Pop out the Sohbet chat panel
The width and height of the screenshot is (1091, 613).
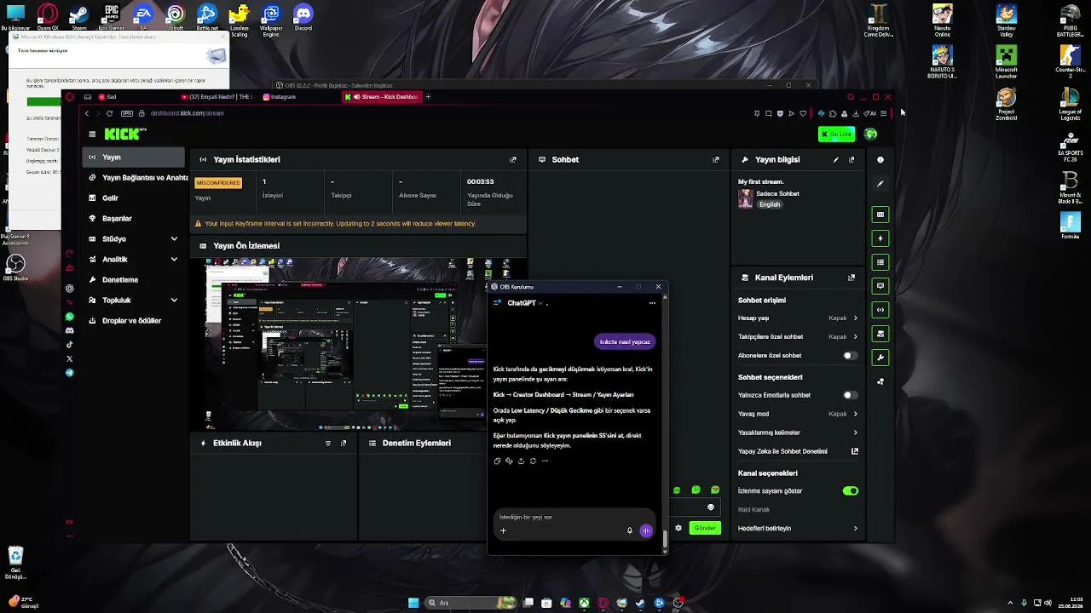coord(715,159)
